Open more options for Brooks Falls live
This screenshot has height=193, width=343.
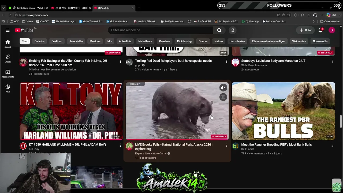pyautogui.click(x=227, y=145)
